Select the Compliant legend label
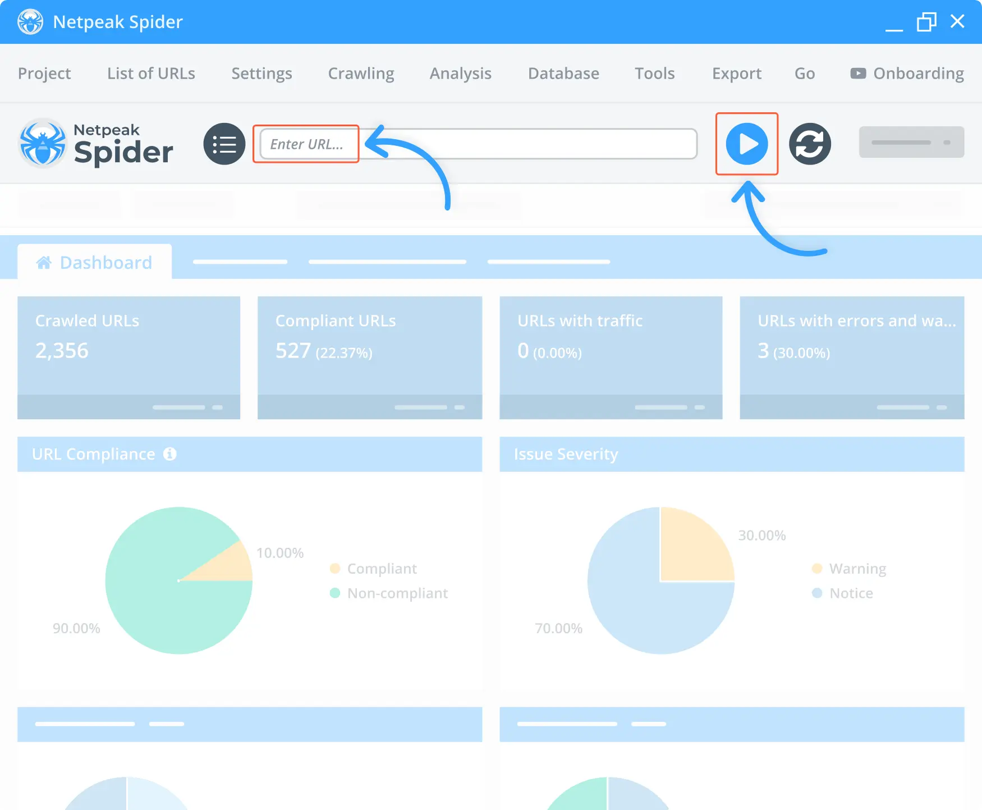Screen dimensions: 982x810 point(382,569)
